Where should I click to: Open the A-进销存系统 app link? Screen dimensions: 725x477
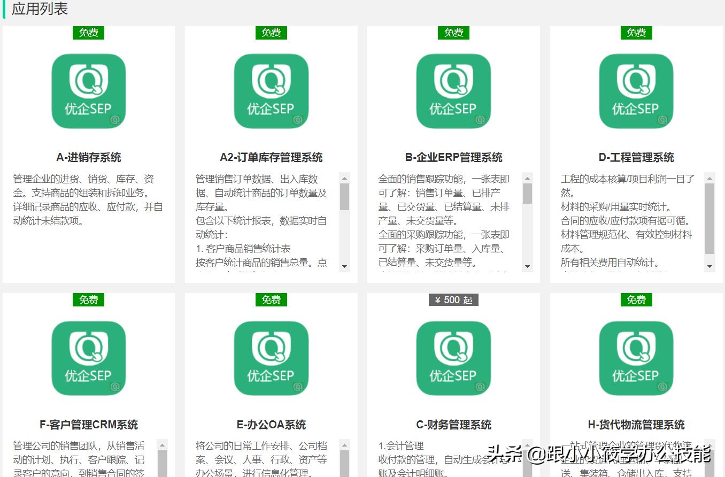(88, 157)
